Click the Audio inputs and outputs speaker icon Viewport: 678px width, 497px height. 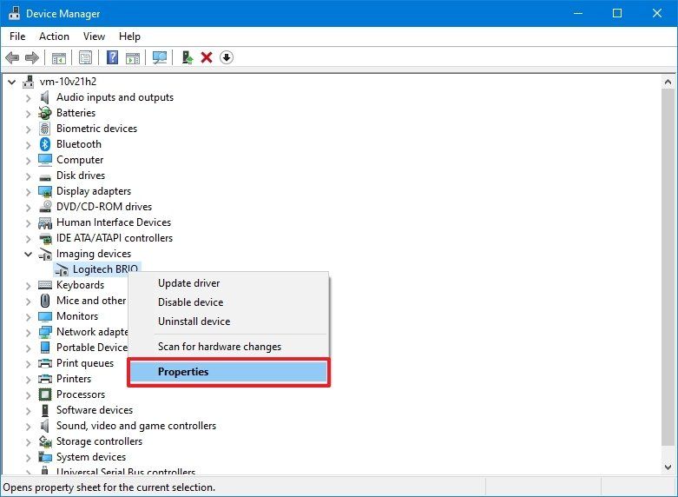(x=44, y=97)
